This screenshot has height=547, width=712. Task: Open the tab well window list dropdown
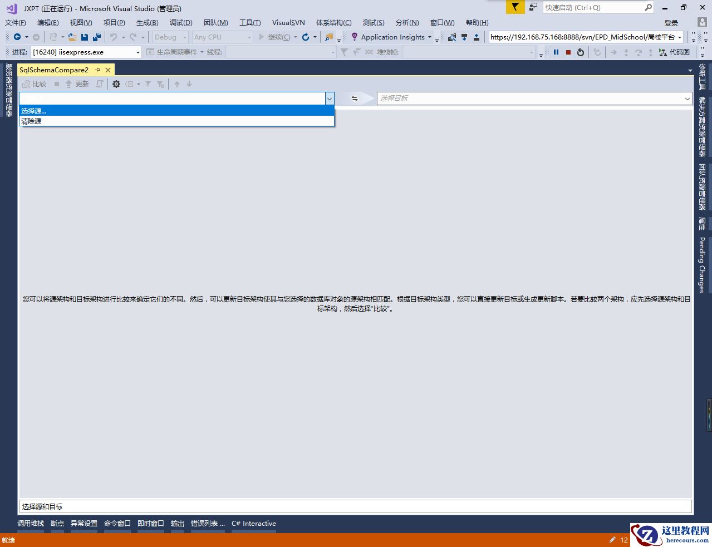(x=690, y=70)
